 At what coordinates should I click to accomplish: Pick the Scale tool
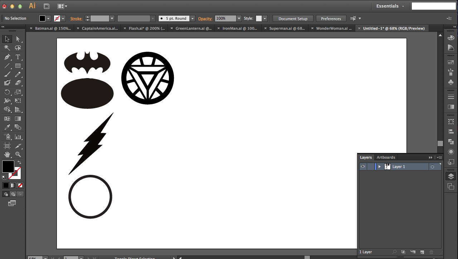click(18, 92)
